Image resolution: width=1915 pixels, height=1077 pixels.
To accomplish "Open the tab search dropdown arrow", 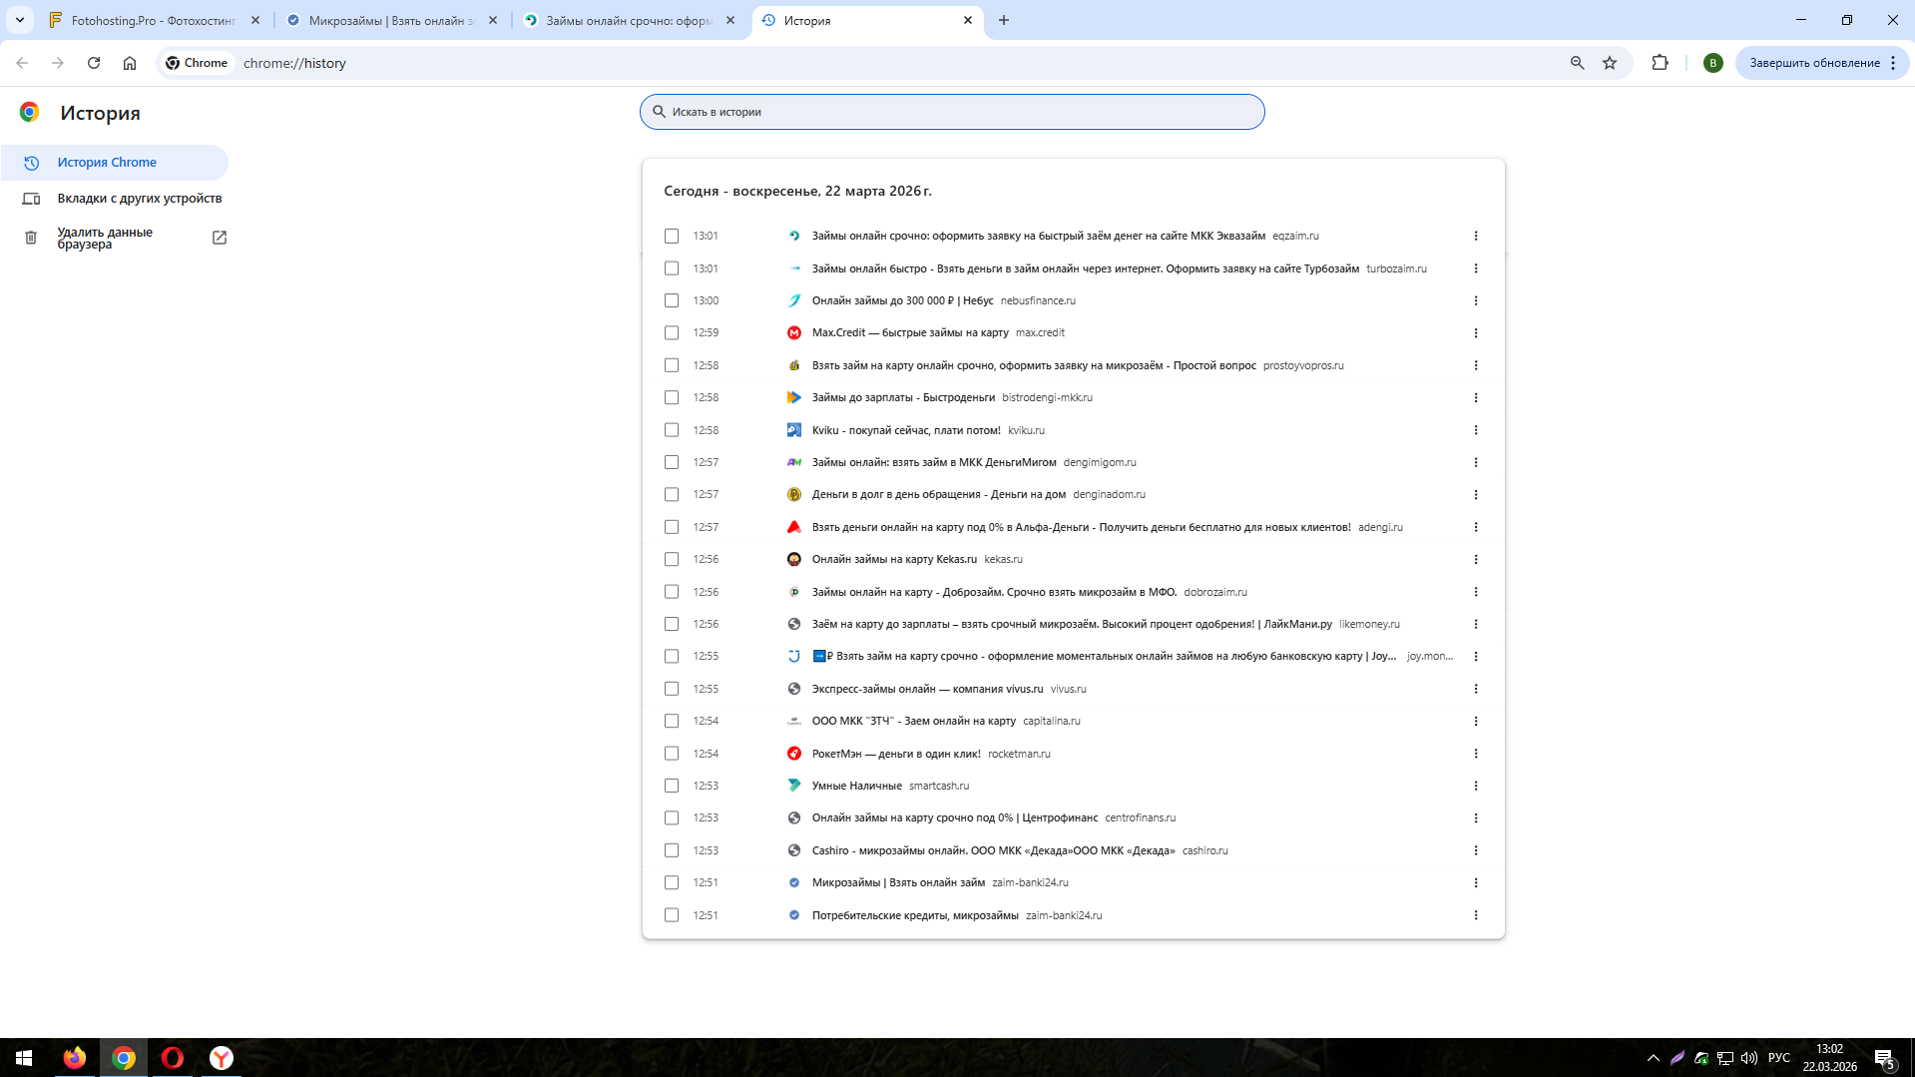I will [x=20, y=20].
